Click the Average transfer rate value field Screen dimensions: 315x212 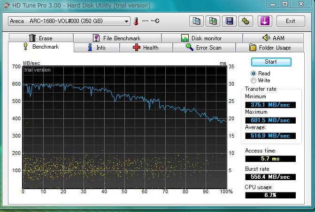[270, 136]
